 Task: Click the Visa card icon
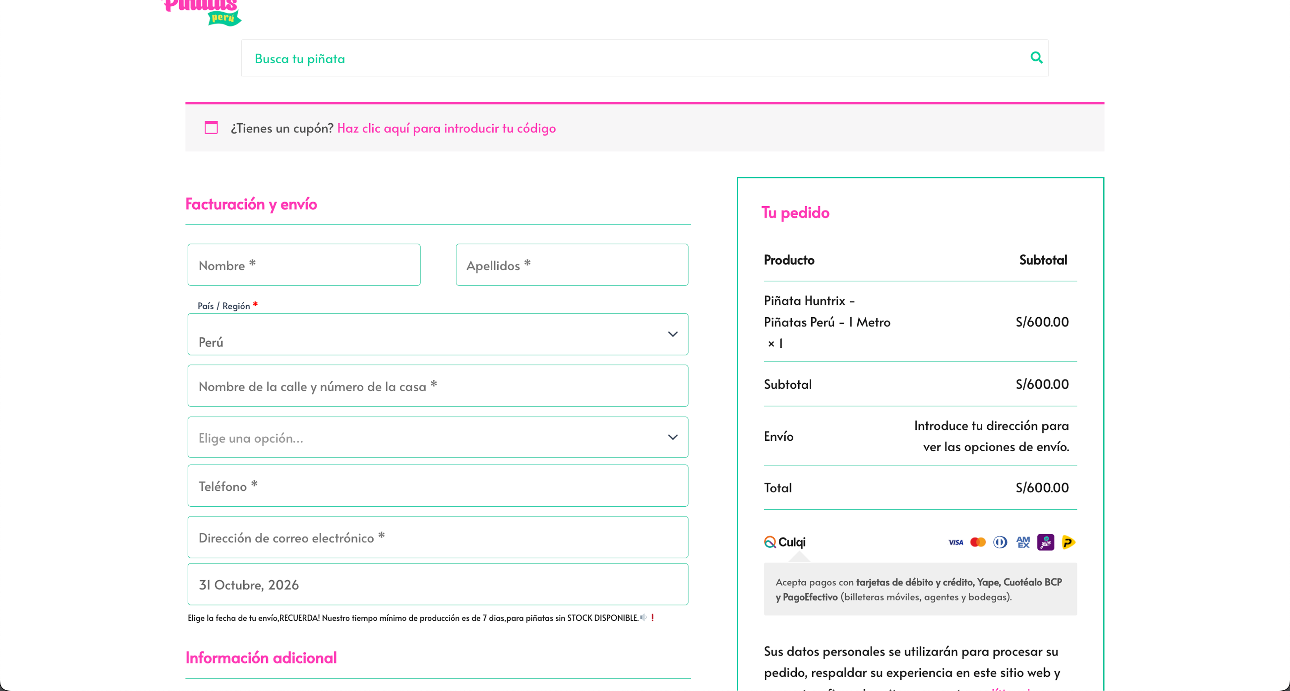tap(955, 542)
